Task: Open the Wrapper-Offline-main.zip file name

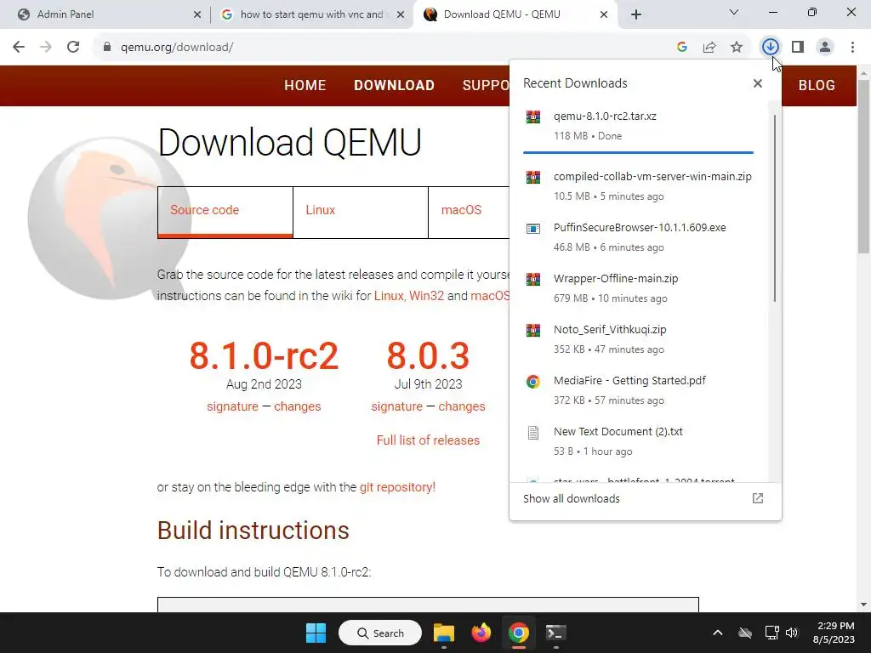Action: [616, 279]
